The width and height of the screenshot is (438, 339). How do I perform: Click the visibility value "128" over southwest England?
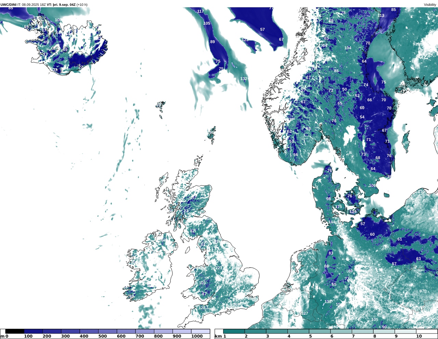202,308
